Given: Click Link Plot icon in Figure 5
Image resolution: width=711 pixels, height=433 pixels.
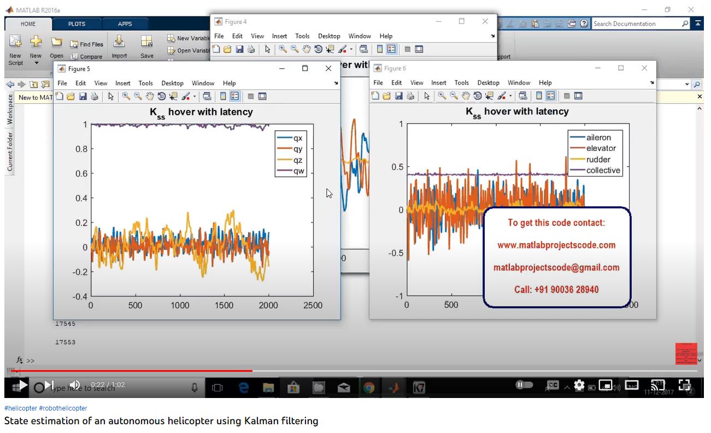Looking at the screenshot, I should tap(207, 97).
